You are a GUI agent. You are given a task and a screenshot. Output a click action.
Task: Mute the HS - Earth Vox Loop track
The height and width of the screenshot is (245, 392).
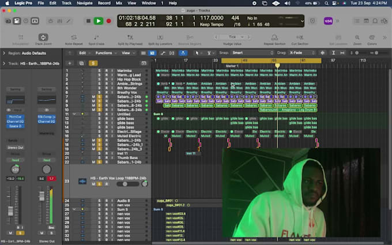pos(93,184)
